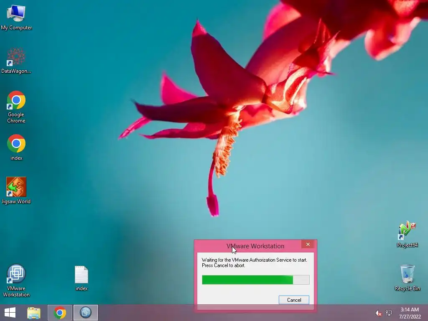The image size is (428, 321).
Task: Click the muted volume tray icon
Action: tap(378, 313)
